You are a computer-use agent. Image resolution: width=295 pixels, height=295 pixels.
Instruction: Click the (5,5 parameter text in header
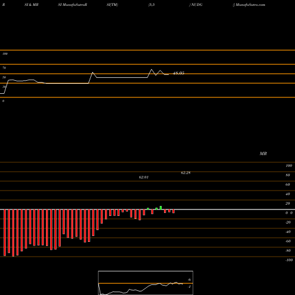tap(152, 5)
